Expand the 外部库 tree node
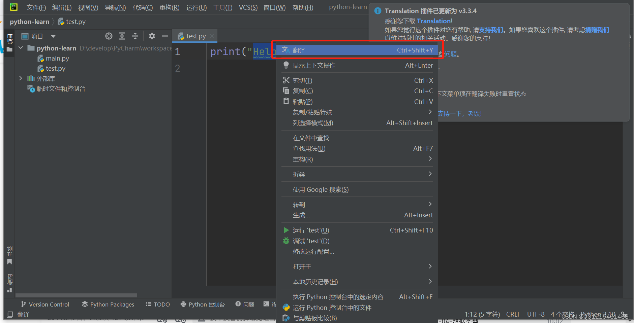The image size is (634, 323). pos(21,78)
